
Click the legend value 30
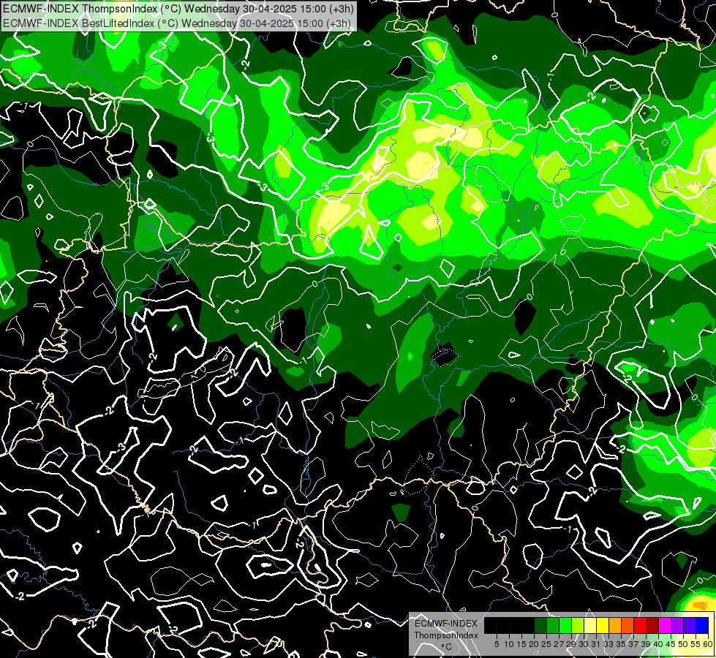(x=584, y=644)
